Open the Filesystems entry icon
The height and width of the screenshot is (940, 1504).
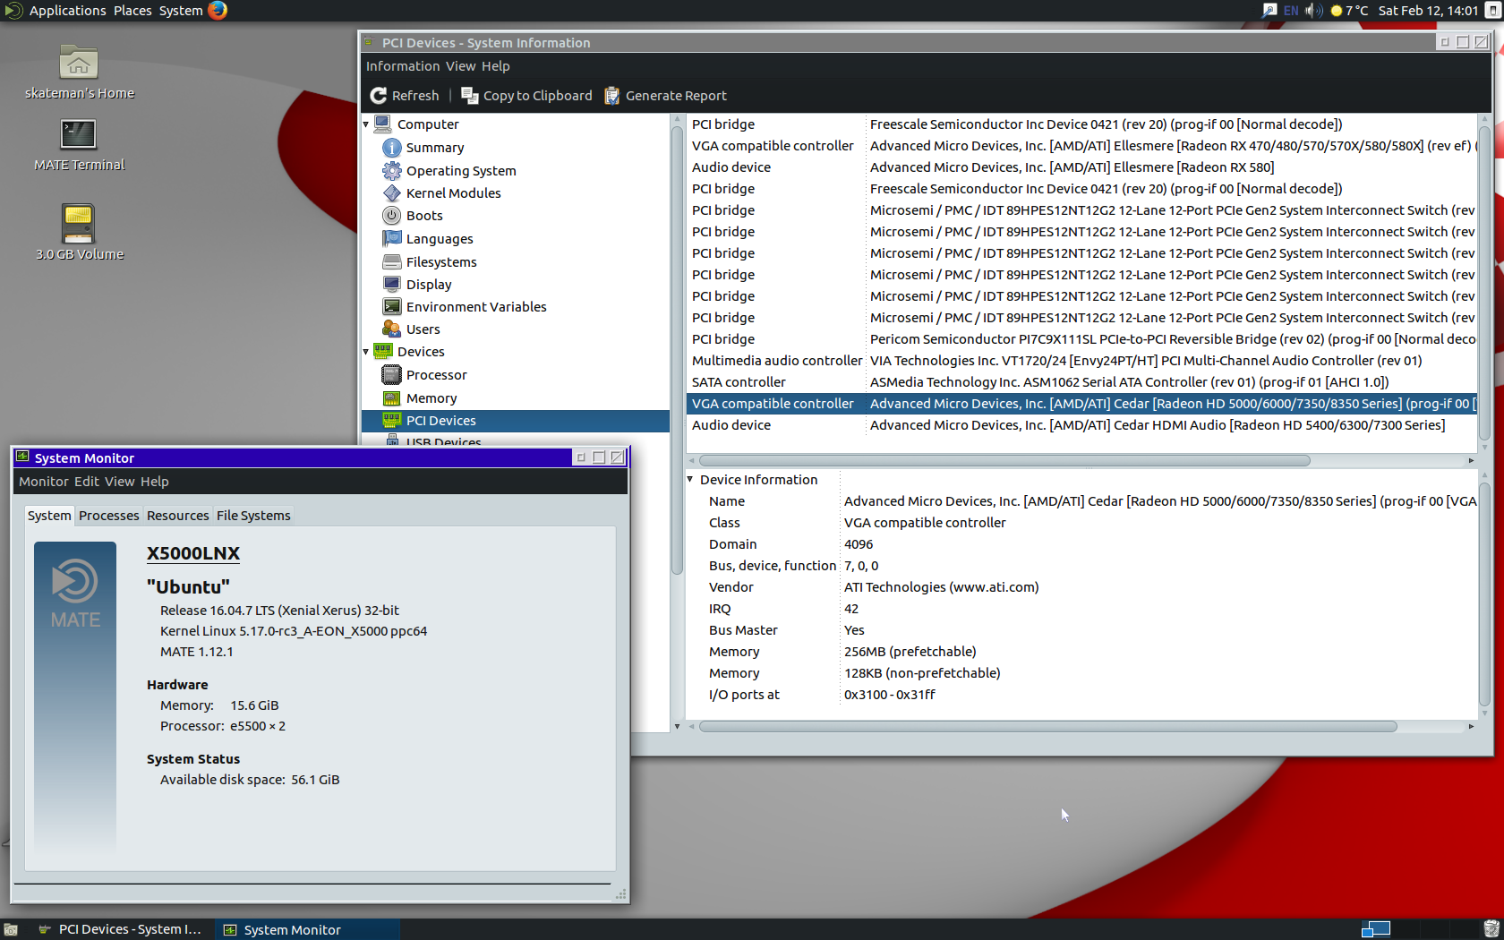point(391,261)
